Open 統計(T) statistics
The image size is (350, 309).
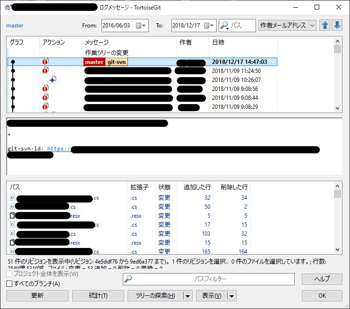(98, 296)
